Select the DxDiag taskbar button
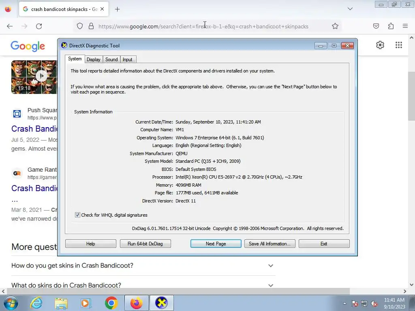The height and width of the screenshot is (311, 415). pos(161,303)
